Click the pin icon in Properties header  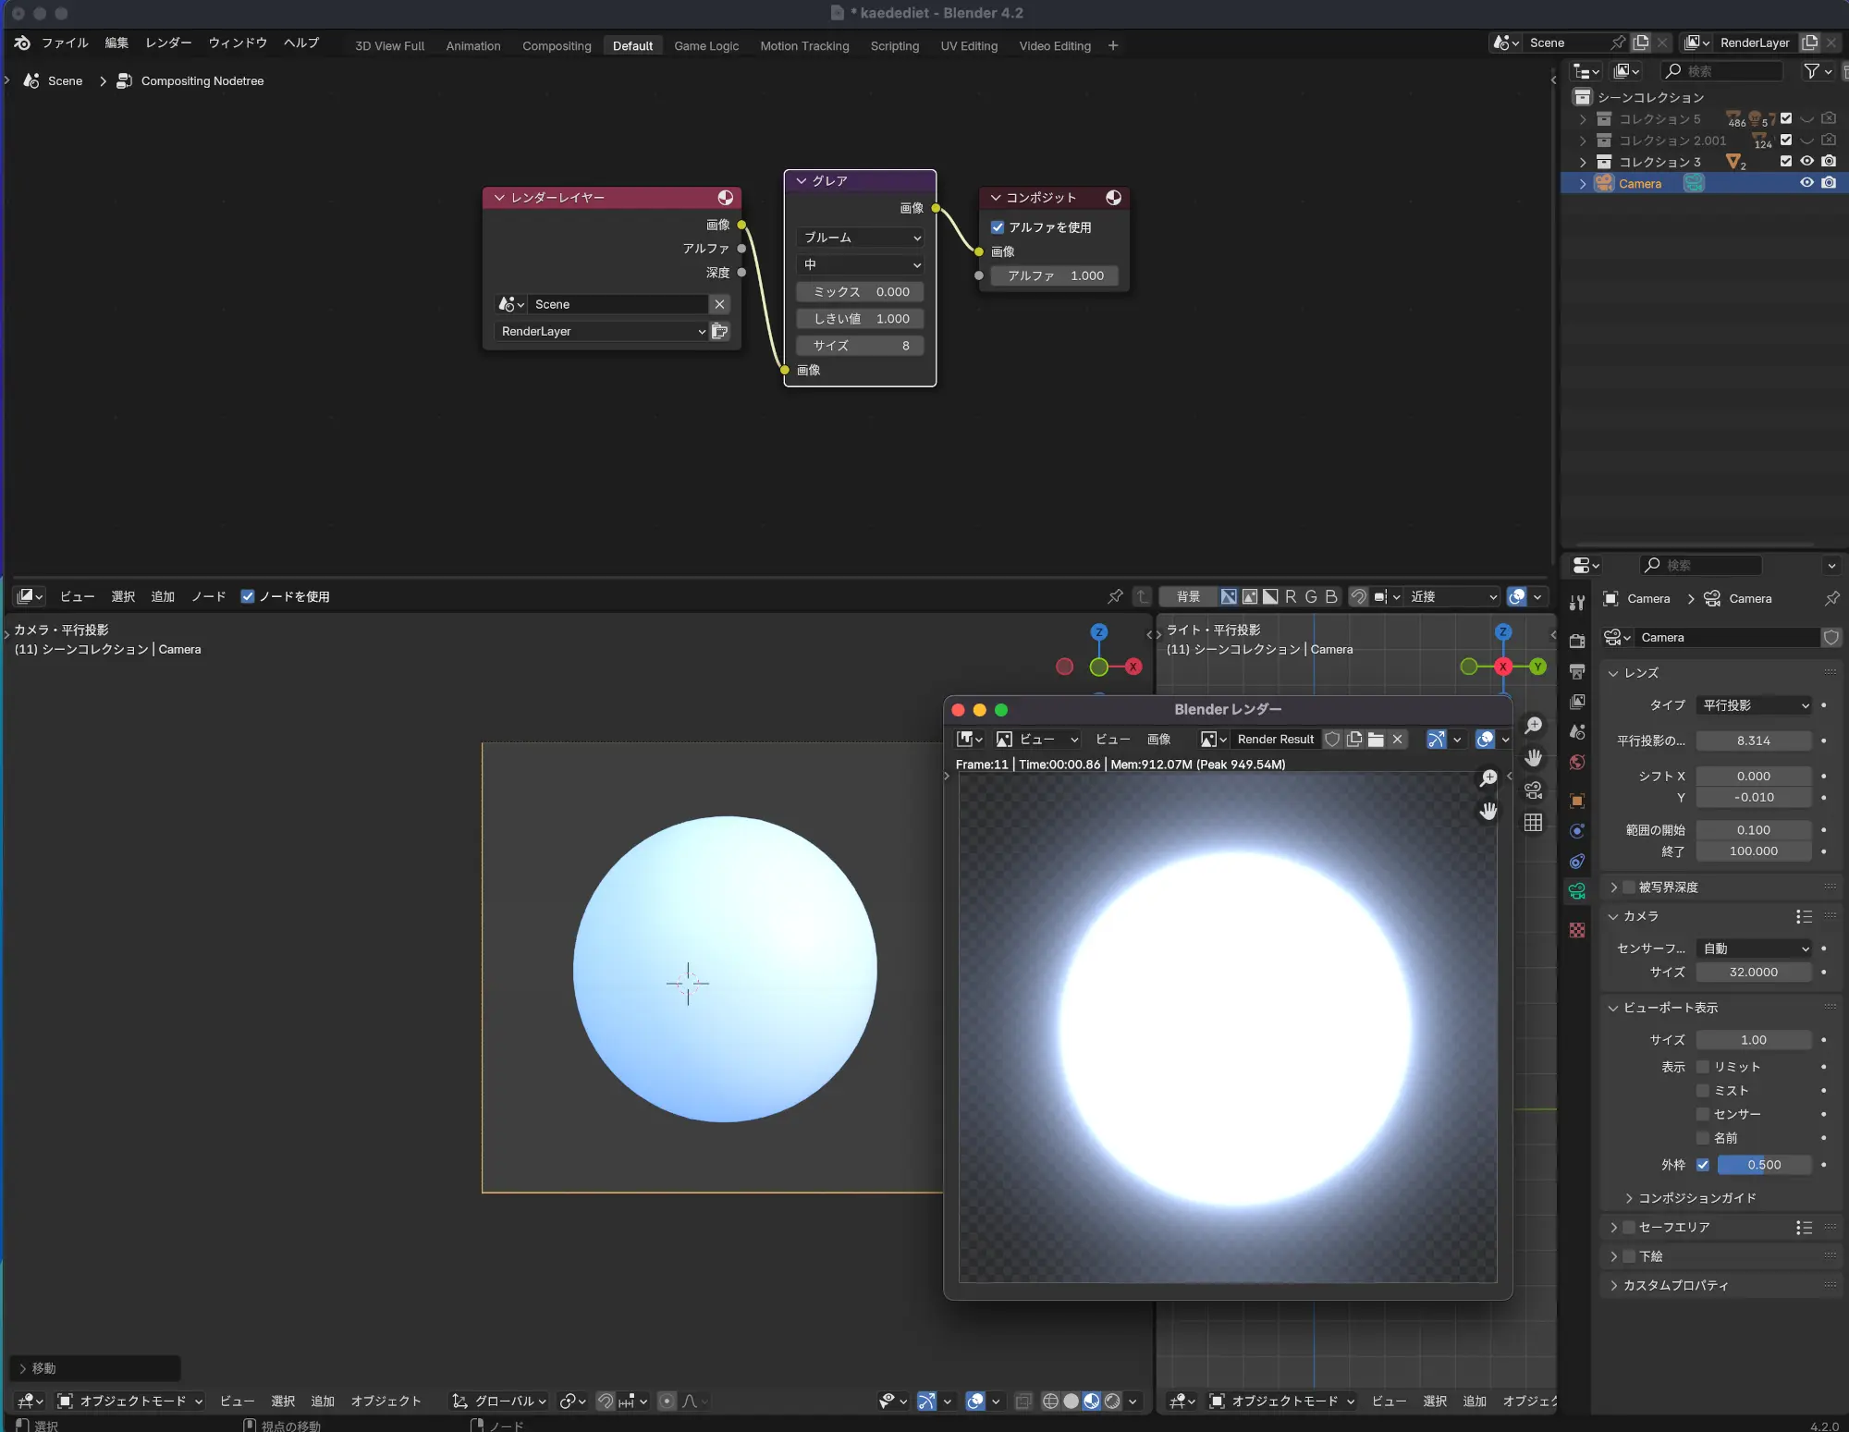pyautogui.click(x=1831, y=598)
